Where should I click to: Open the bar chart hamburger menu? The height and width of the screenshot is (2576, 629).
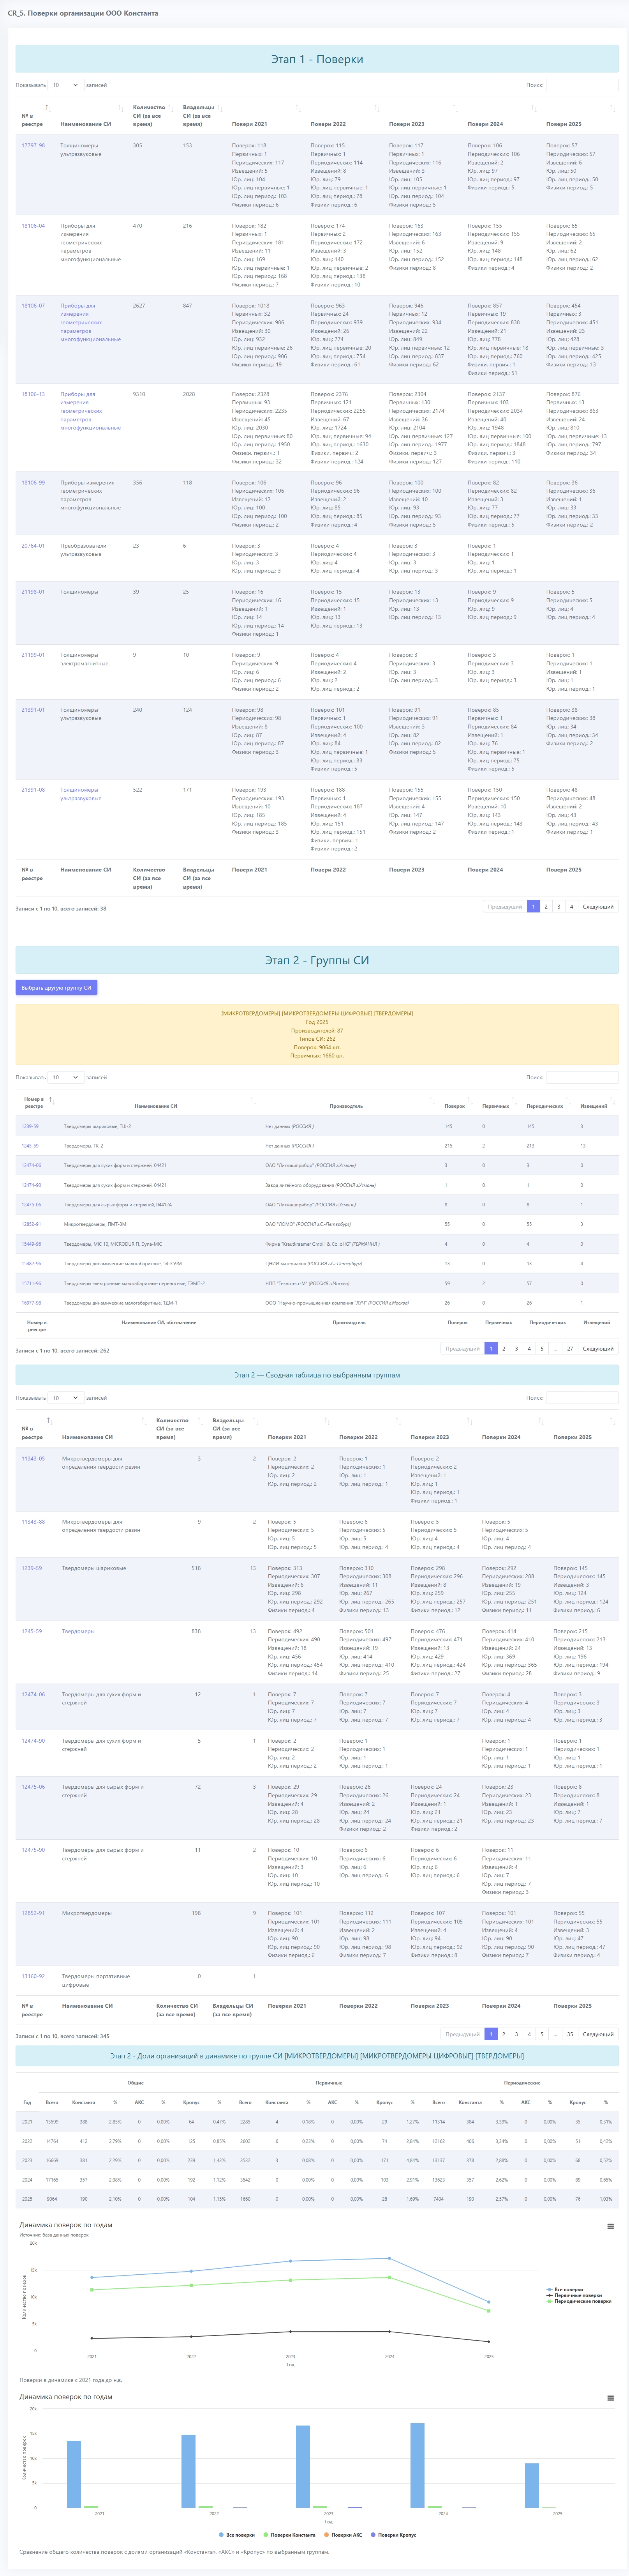coord(610,2398)
